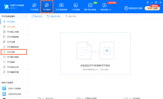The image size is (163, 99).
Task: Select PDF旋转 in the sidebar
Action: click(14, 62)
